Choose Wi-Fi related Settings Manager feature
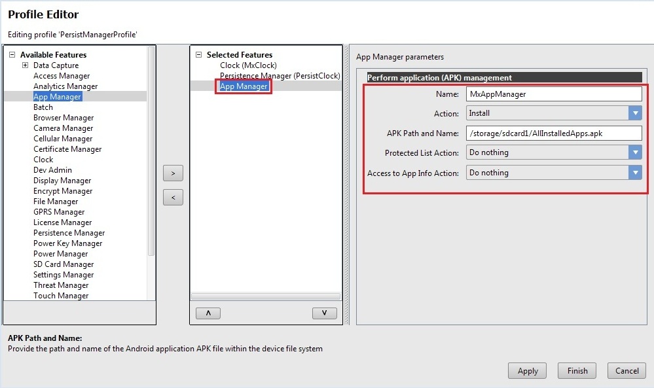The height and width of the screenshot is (388, 654). pos(64,275)
